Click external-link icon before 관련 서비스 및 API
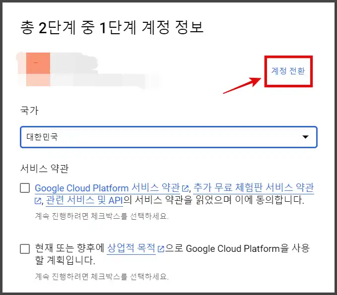 (x=38, y=201)
